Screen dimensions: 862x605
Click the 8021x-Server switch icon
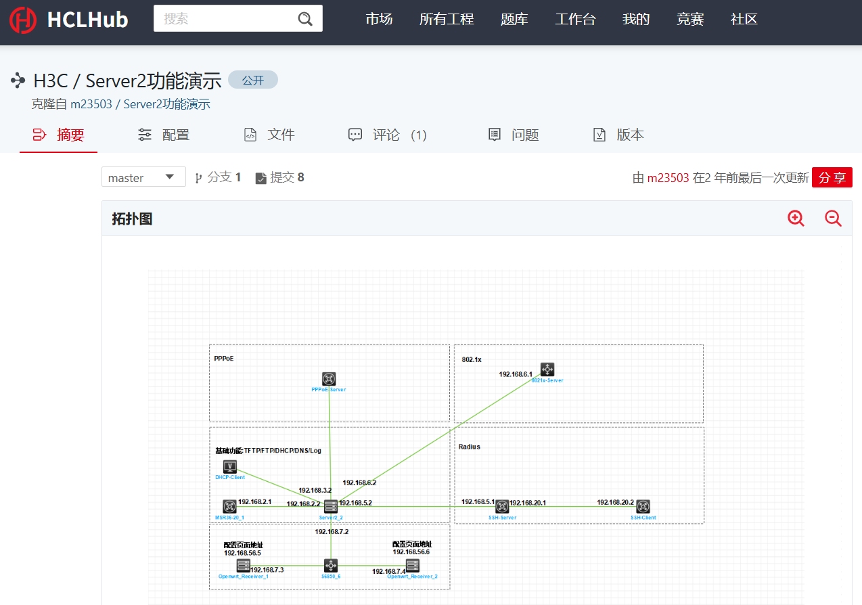547,369
